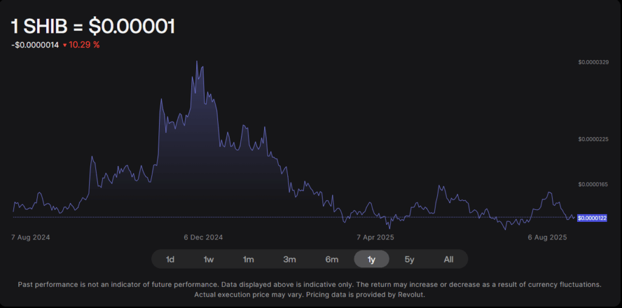Click the red 10.29 % change value
The image size is (622, 308).
pos(84,45)
